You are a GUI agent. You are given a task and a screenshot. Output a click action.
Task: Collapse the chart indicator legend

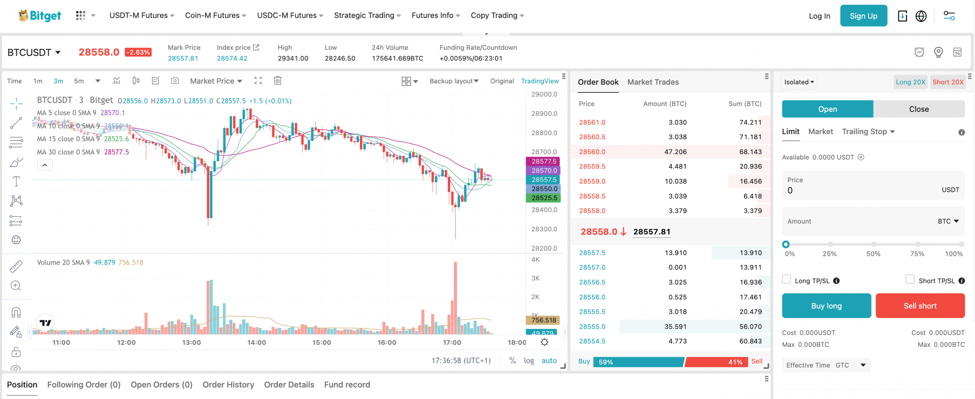(45, 165)
